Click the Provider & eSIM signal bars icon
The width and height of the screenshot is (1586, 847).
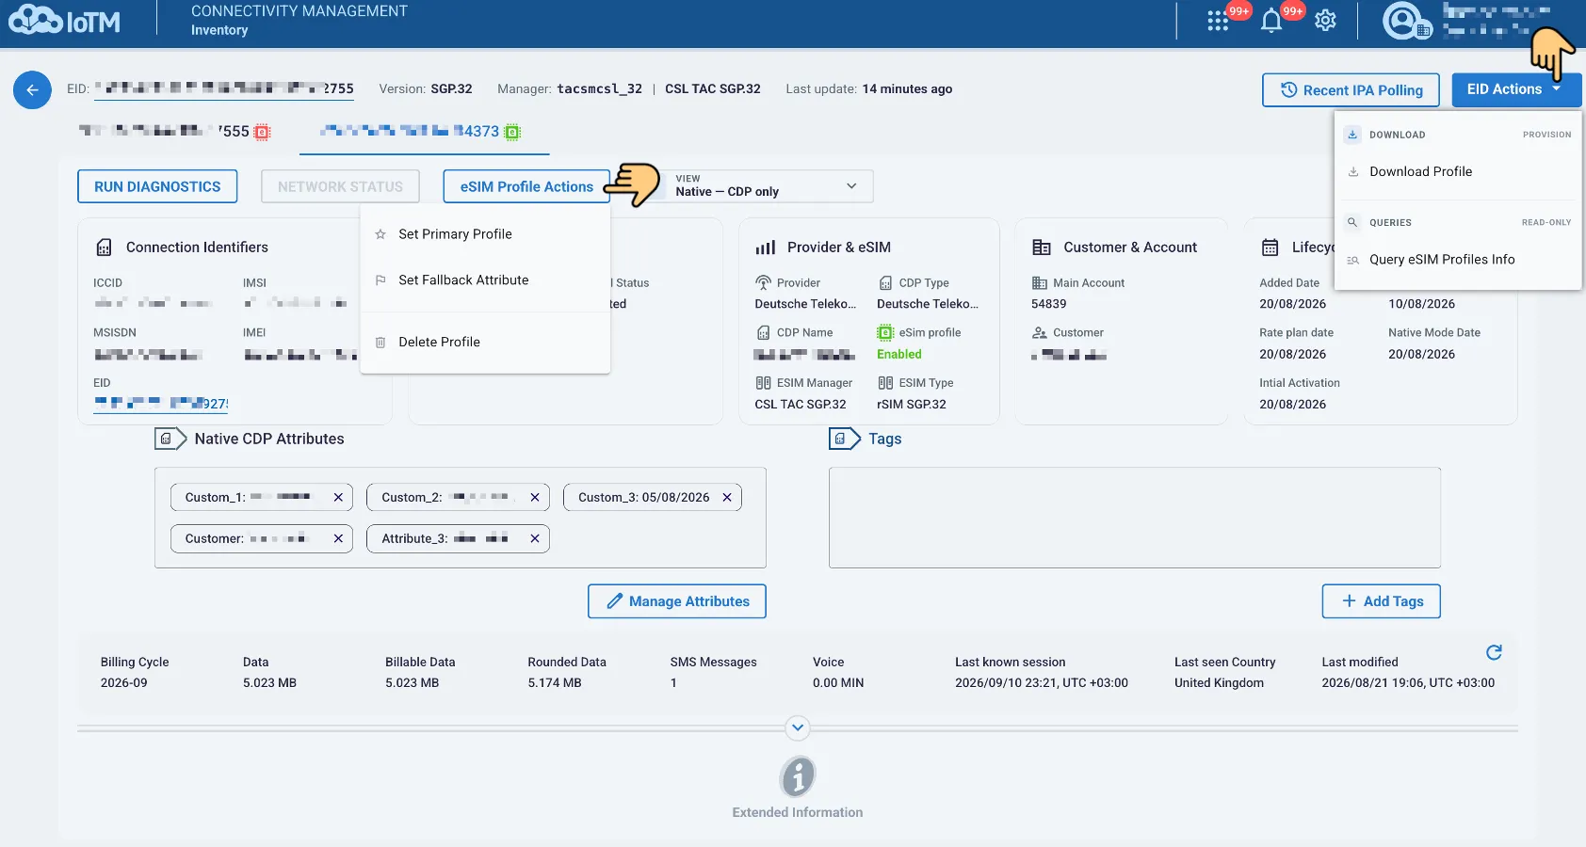766,248
